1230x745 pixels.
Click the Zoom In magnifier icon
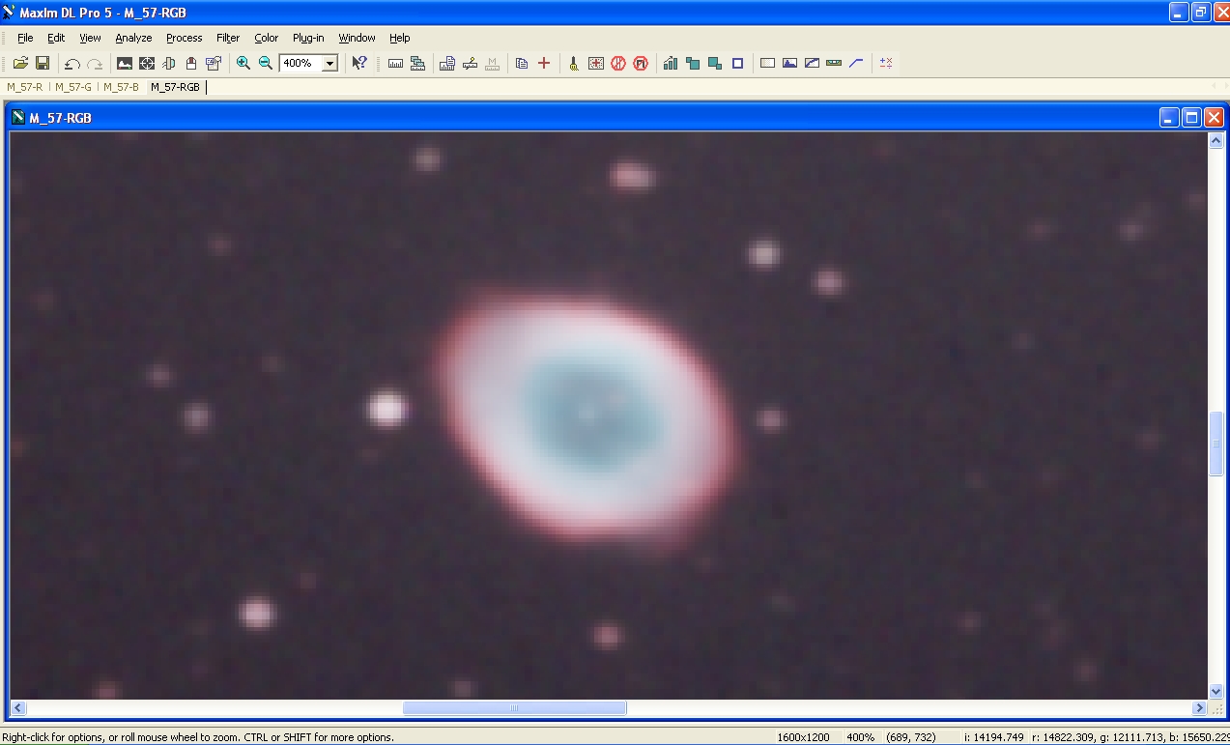(243, 63)
